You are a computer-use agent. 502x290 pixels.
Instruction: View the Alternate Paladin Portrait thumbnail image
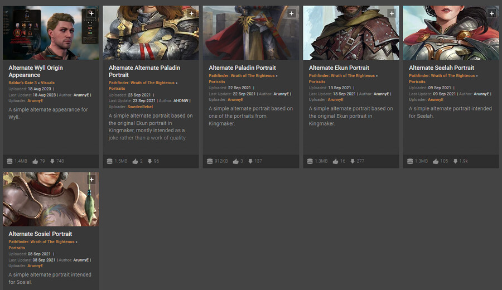click(x=250, y=33)
